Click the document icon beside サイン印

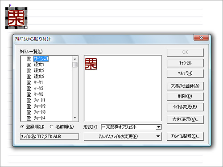[x=29, y=59]
